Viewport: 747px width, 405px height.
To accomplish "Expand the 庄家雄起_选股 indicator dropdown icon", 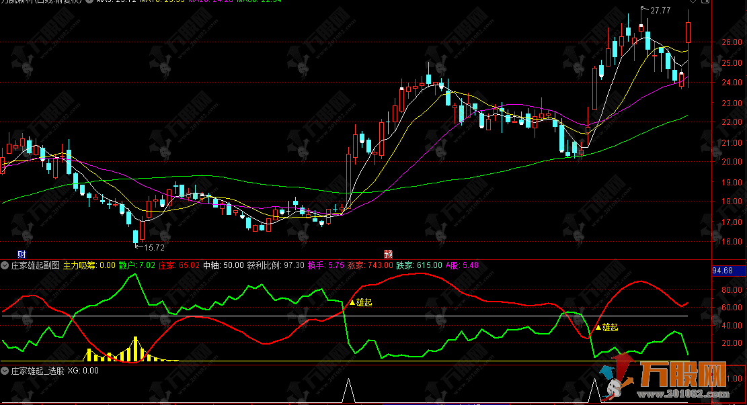I will (5, 370).
